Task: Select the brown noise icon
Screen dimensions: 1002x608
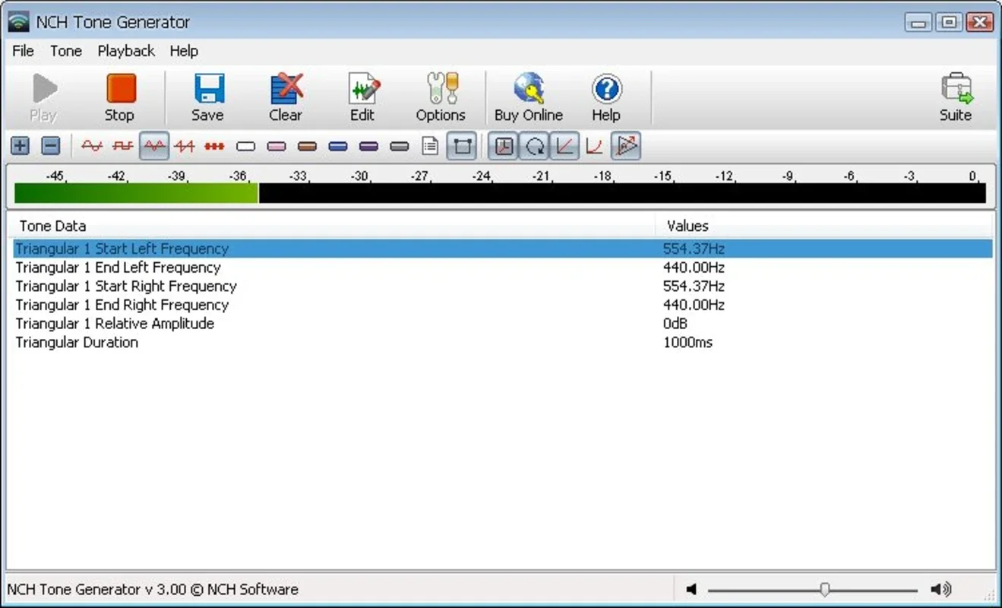Action: coord(307,146)
